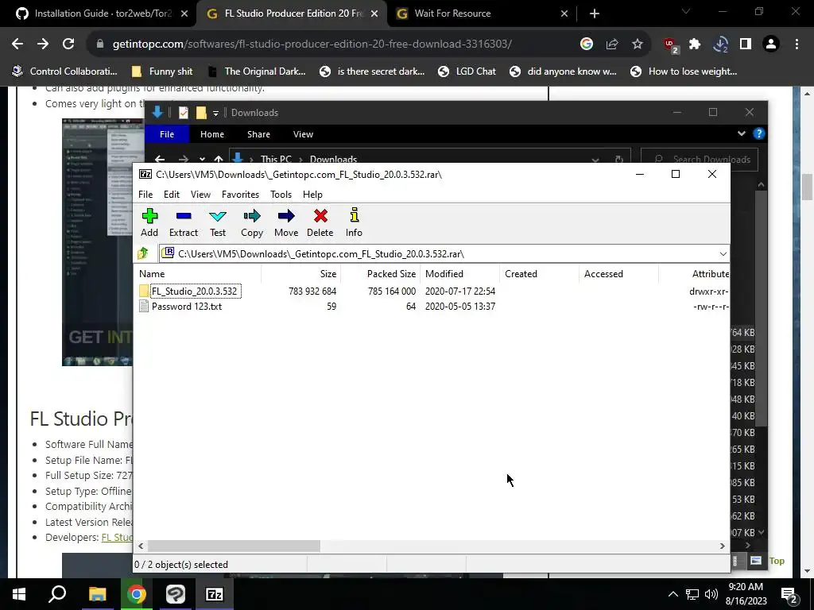Reload the getintopc page
This screenshot has height=610, width=814.
click(x=68, y=44)
